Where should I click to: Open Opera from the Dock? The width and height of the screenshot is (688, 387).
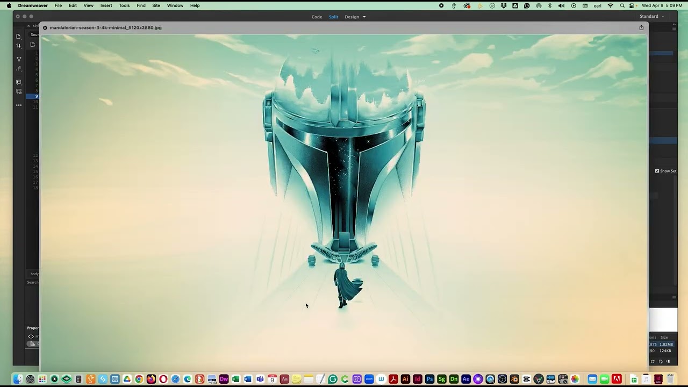click(x=163, y=379)
